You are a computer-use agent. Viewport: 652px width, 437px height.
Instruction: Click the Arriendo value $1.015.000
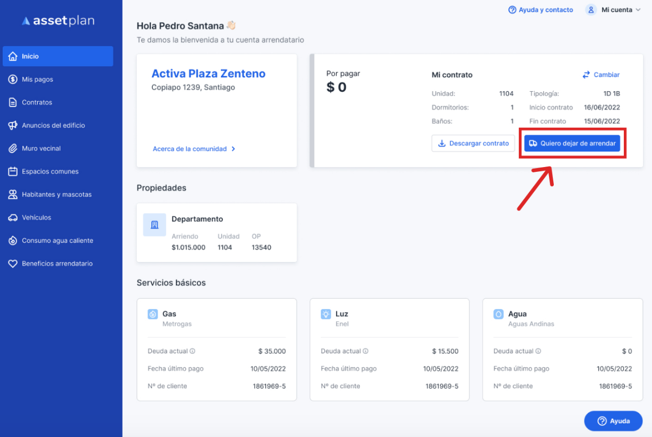point(188,247)
